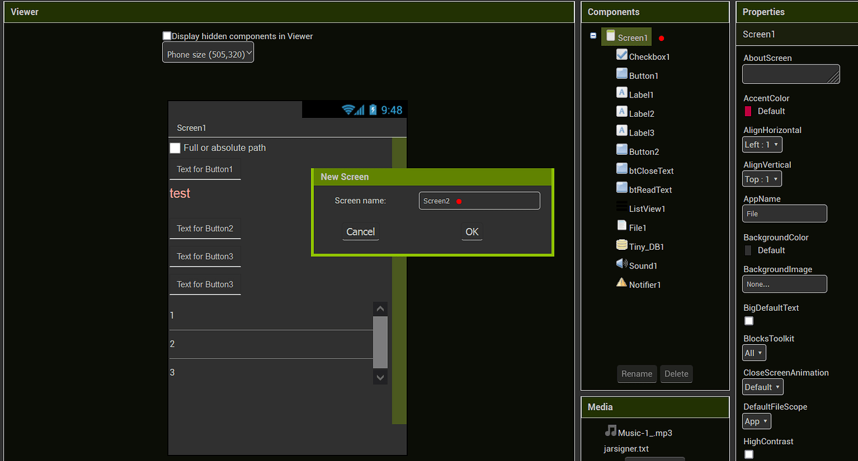Click inside the Screen name field

479,200
